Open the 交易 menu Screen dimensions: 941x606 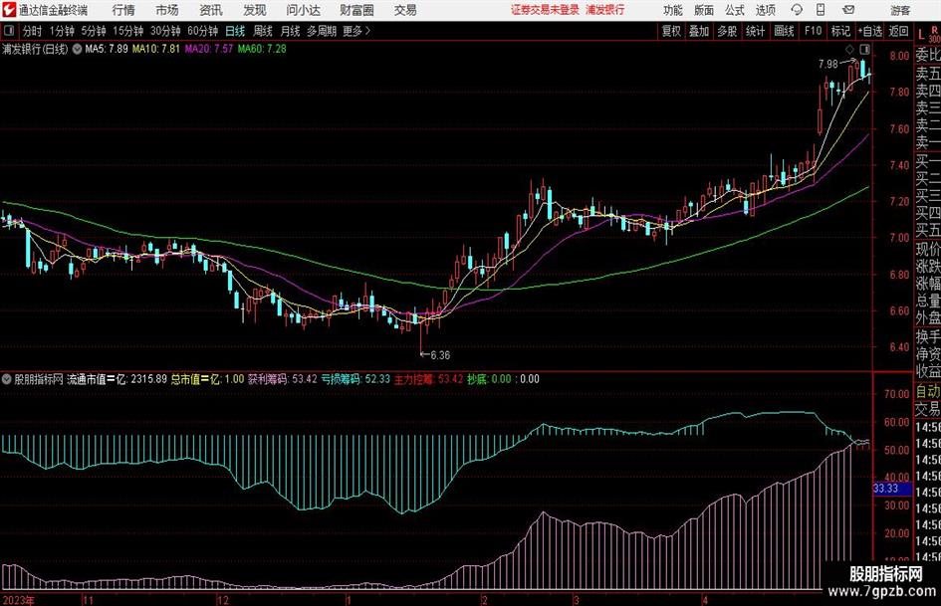405,10
